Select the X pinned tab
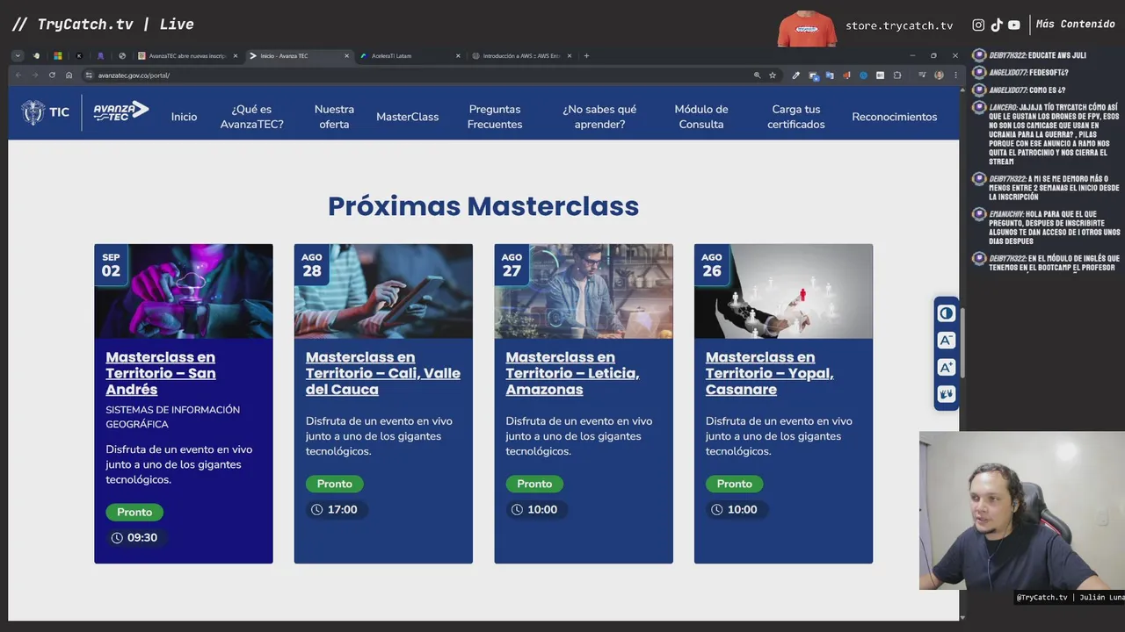 (x=79, y=56)
